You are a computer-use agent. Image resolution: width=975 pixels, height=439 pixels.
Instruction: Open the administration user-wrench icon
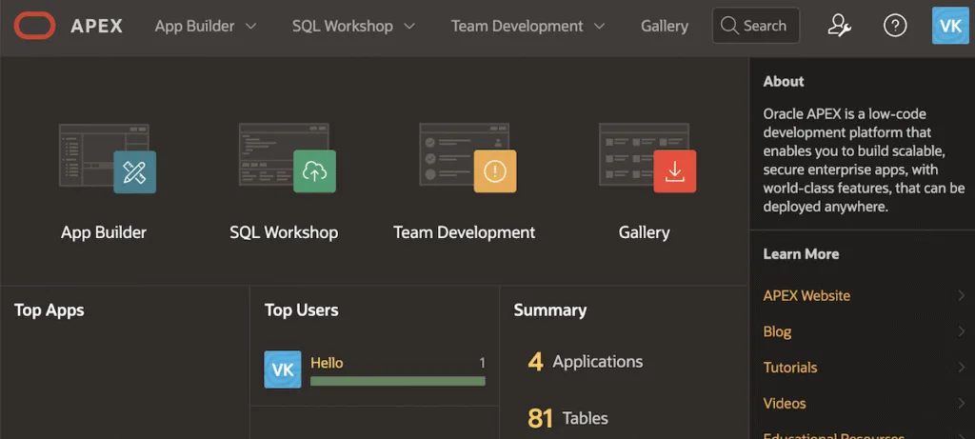coord(840,26)
